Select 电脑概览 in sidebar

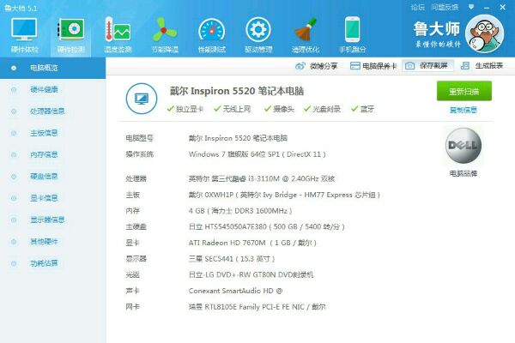pyautogui.click(x=52, y=68)
